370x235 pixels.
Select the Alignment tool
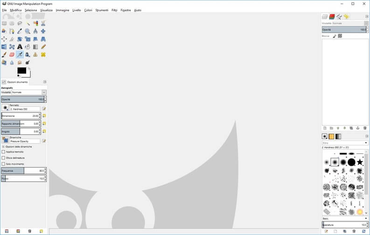[4, 39]
